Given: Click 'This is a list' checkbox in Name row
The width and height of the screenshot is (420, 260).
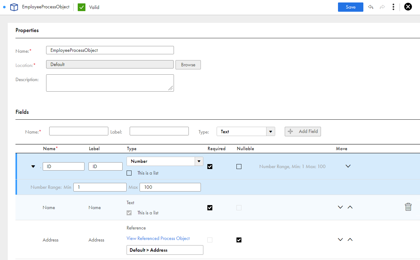Looking at the screenshot, I should point(129,213).
